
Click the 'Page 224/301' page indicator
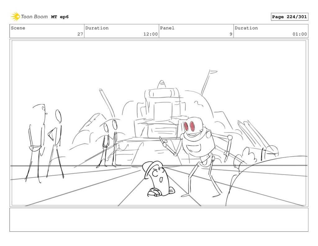click(289, 17)
